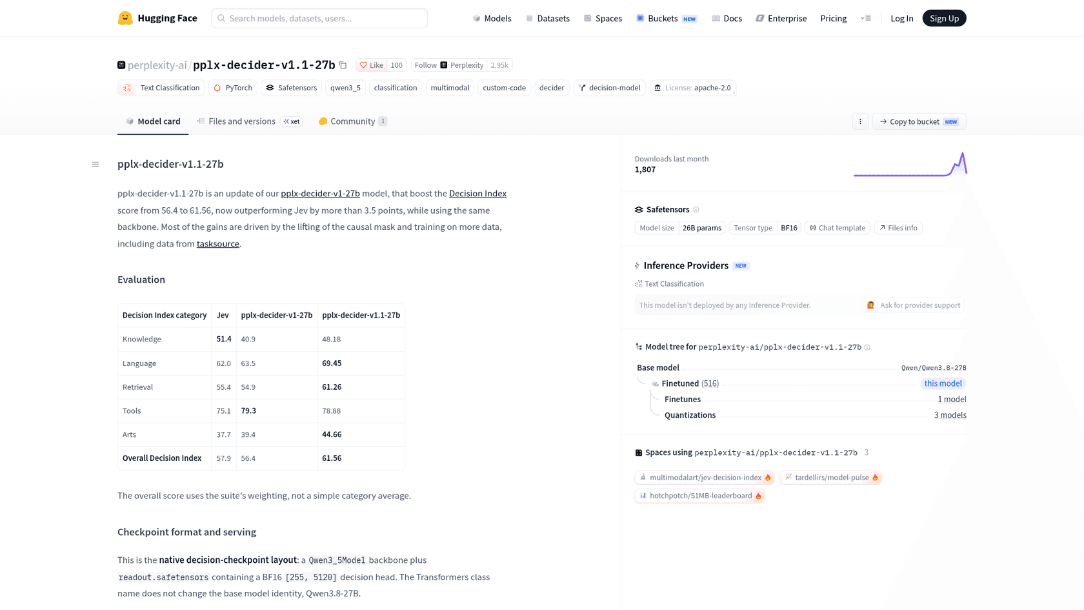Open Docs in the top navigation
The height and width of the screenshot is (610, 1084).
point(727,18)
